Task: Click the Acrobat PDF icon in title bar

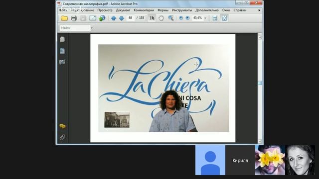Action: pos(59,4)
